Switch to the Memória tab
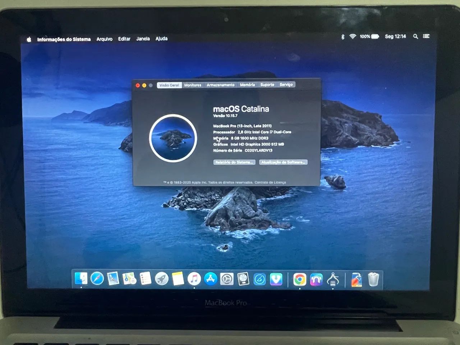This screenshot has height=345, width=460. (248, 85)
